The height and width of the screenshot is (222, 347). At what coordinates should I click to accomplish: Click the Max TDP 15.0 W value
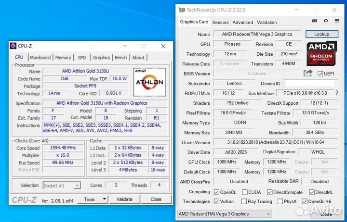pos(120,78)
